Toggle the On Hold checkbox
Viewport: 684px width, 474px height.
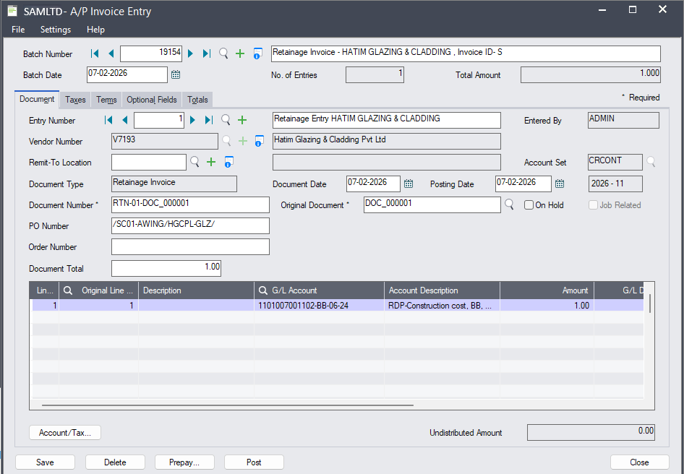point(529,205)
